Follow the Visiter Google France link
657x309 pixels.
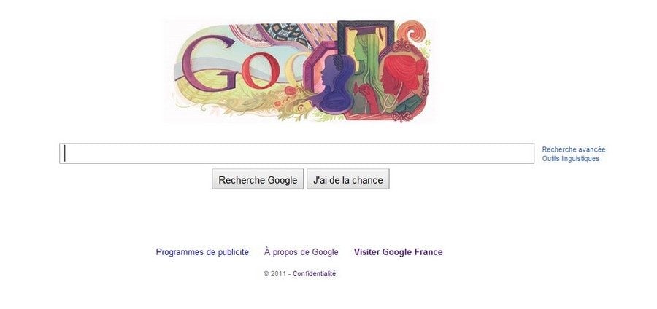[x=398, y=251]
